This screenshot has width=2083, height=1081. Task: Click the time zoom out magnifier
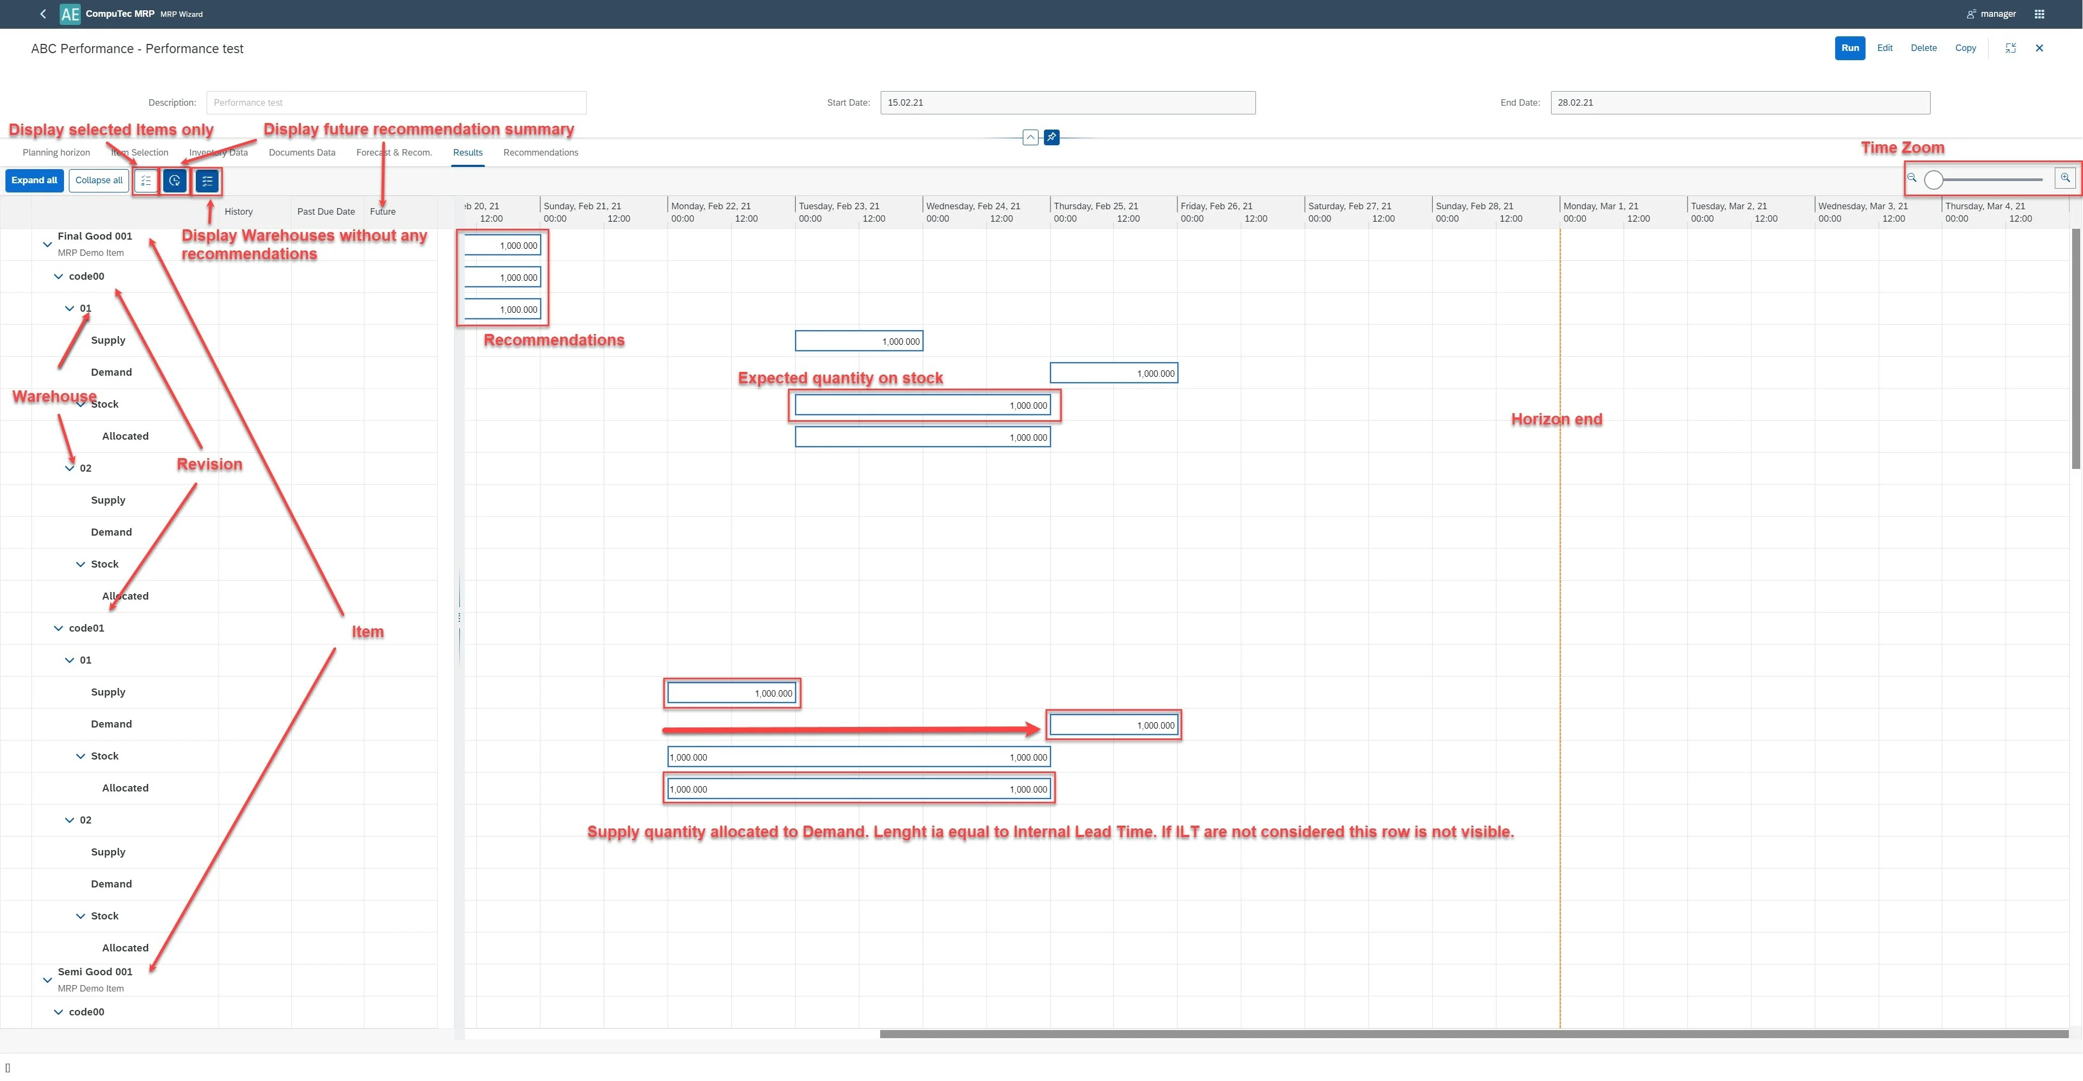point(1912,178)
